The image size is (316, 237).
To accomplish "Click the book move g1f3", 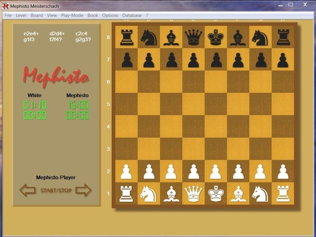I will 29,39.
